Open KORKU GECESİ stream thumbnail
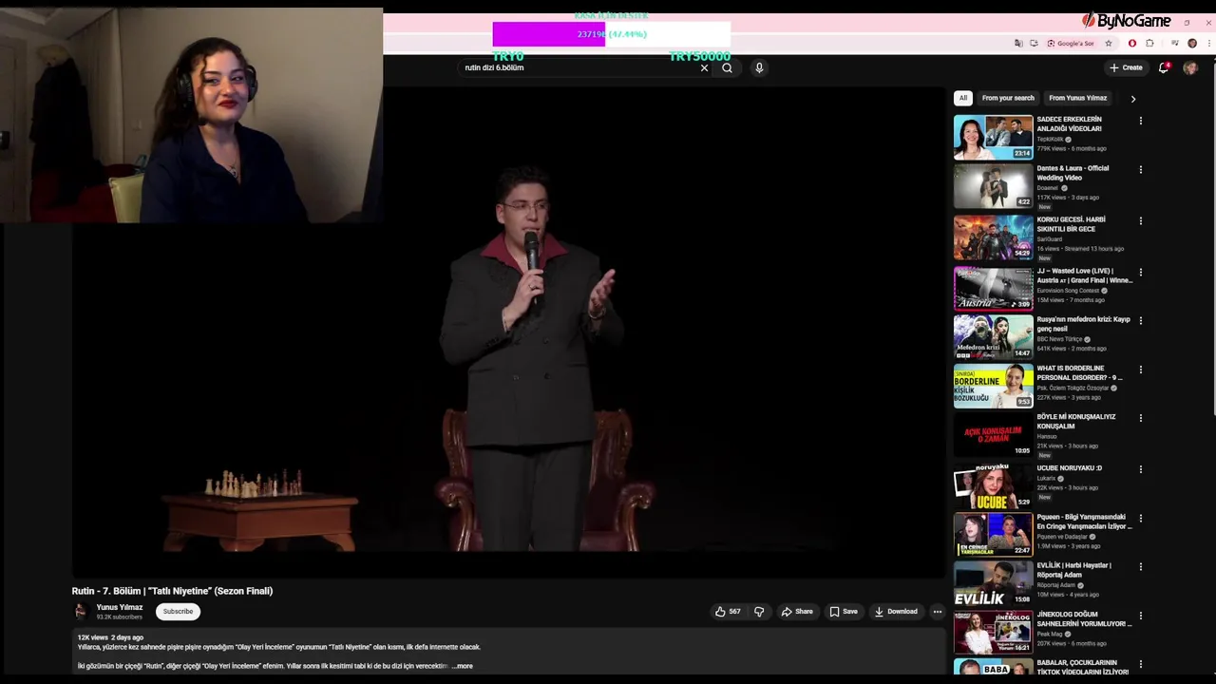 click(x=993, y=237)
